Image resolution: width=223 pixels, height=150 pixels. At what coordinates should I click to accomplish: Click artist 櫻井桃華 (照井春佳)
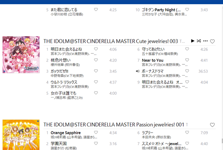tap(65, 65)
